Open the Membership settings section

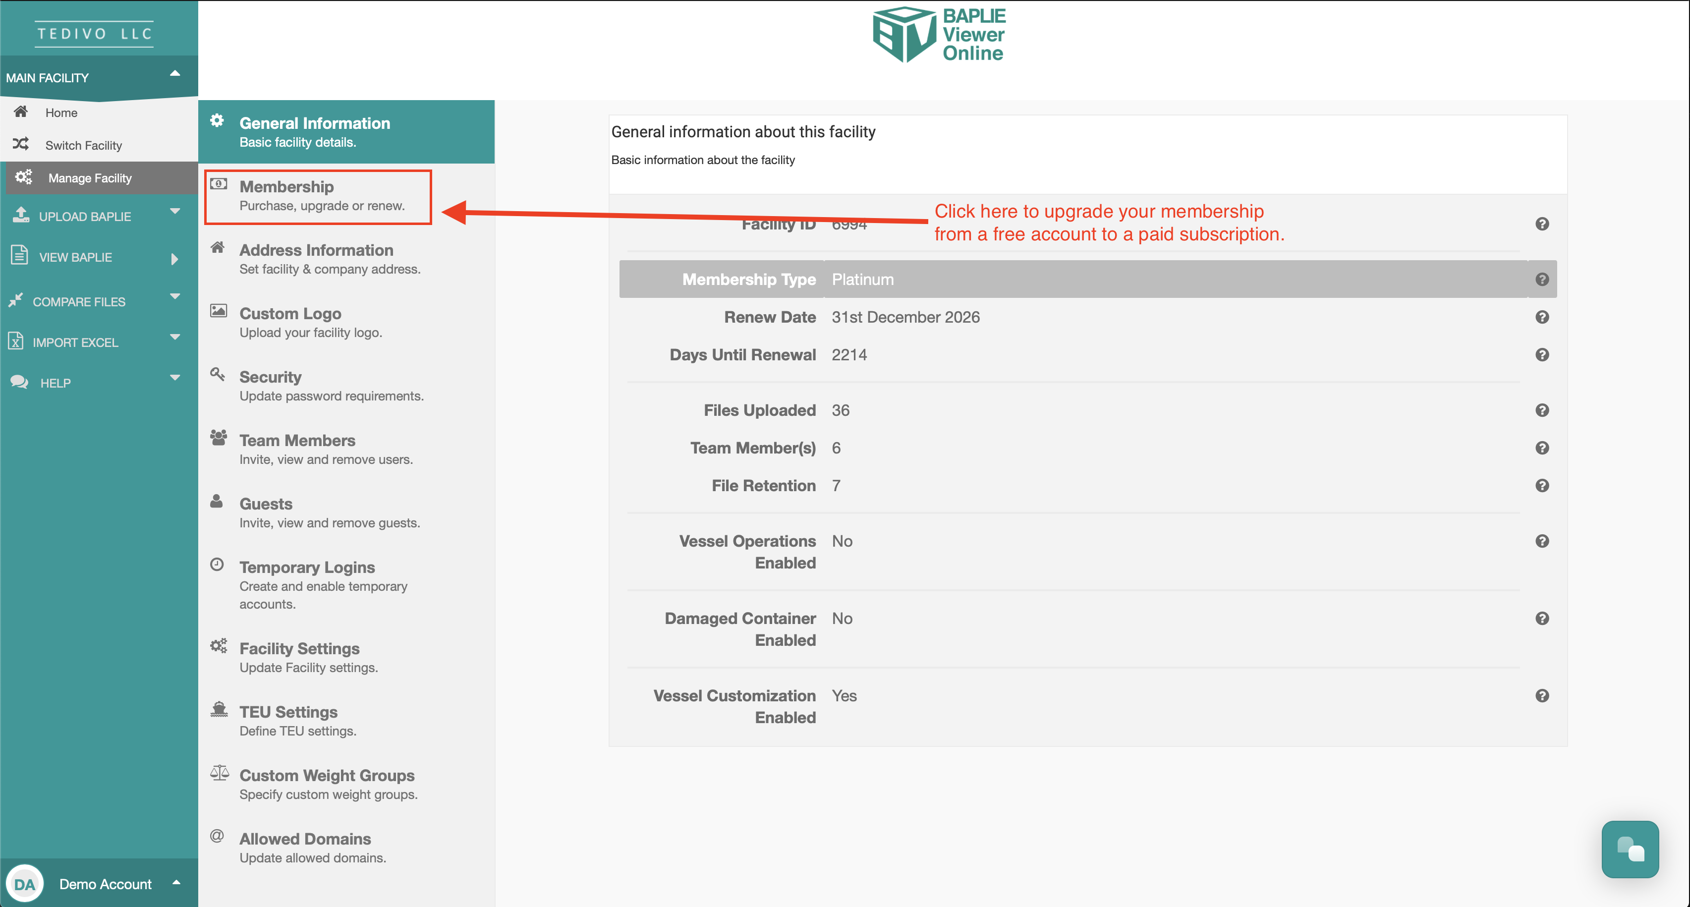319,196
